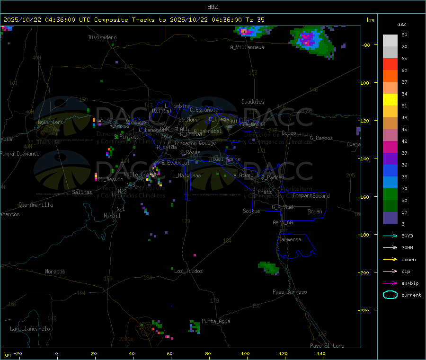
Task: Click the A_Villanueva place label
Action: [247, 47]
